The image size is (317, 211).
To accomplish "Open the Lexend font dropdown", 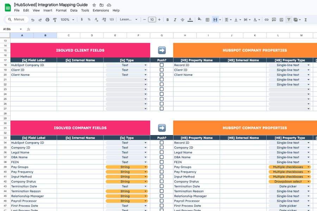I will click(129, 19).
